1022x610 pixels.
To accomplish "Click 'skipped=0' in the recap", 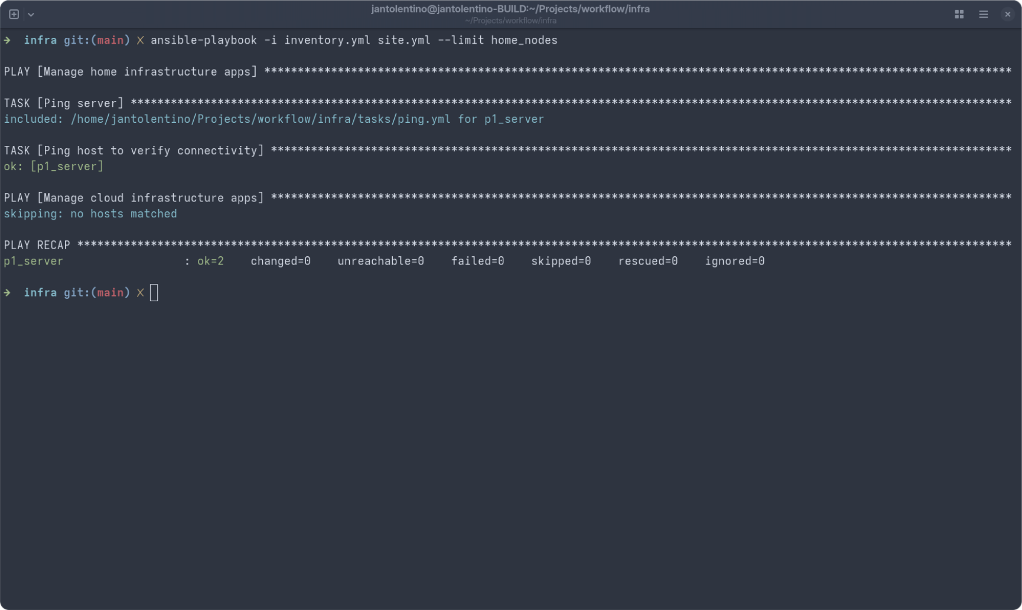I will [x=561, y=261].
